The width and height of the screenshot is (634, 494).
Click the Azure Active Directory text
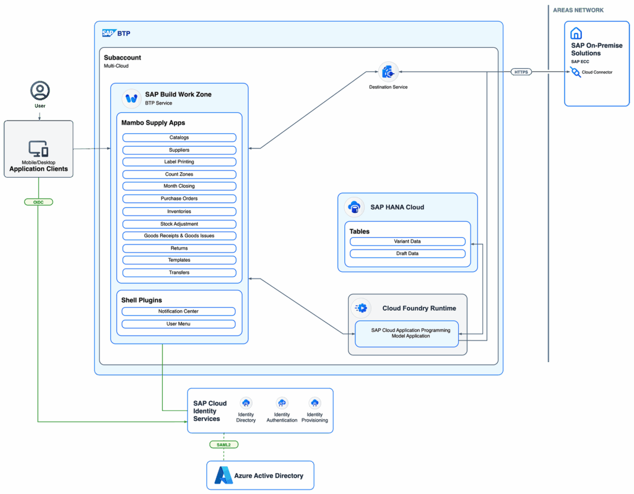[269, 475]
